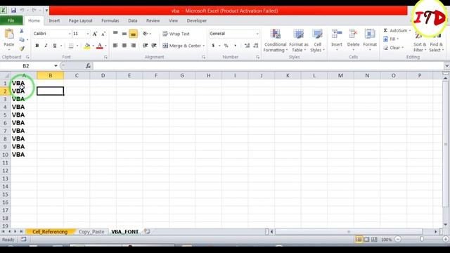Click the Comma Style icon
Viewport: 450px width, 253px height.
click(x=235, y=46)
